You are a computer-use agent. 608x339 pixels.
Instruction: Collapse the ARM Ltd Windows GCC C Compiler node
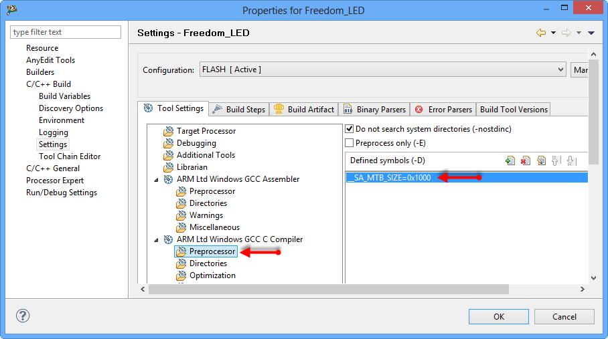(x=157, y=239)
